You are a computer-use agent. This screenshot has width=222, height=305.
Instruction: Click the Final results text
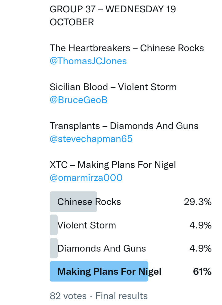coord(121,296)
